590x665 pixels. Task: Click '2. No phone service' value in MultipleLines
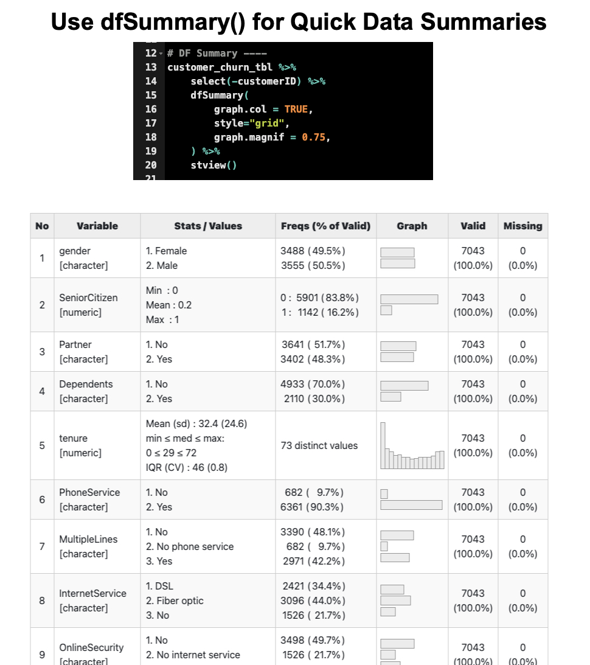pos(189,547)
